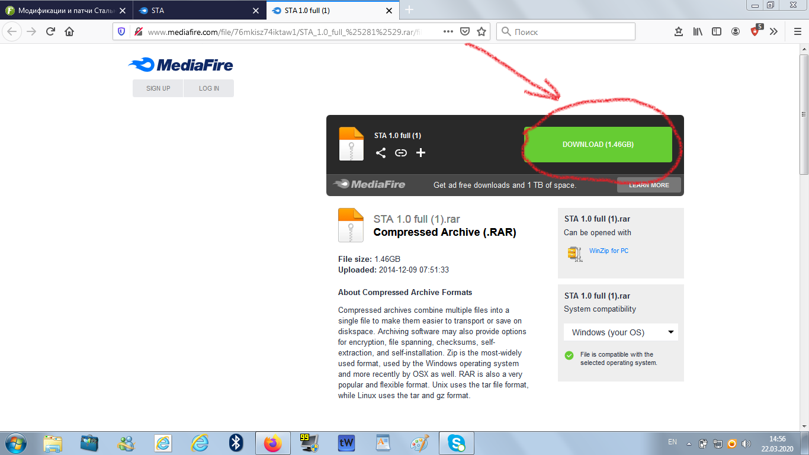Click the orange RAR file icon in dark banner

[351, 144]
